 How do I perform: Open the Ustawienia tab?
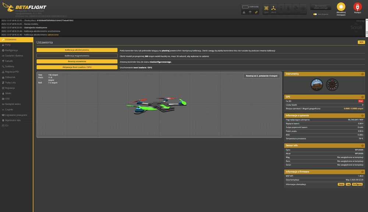(17, 40)
